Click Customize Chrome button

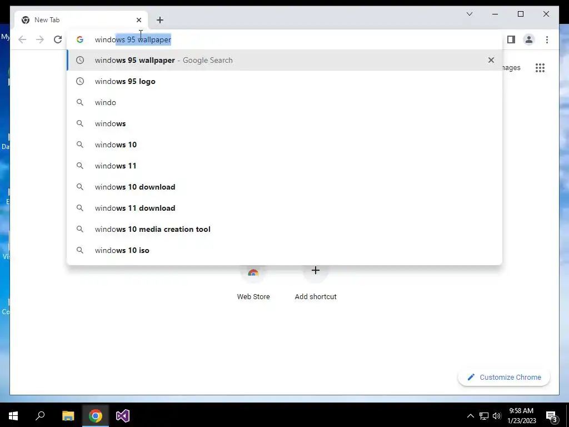(x=504, y=378)
